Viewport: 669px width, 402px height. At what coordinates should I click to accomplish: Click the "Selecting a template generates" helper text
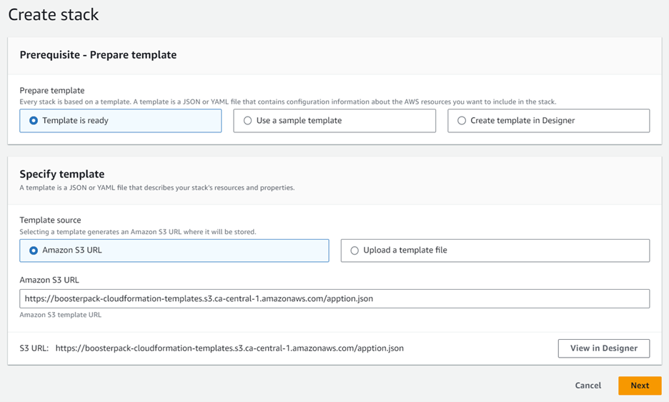(x=137, y=232)
